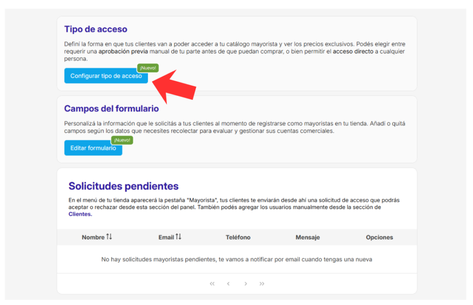Go to previous page with left chevron
The width and height of the screenshot is (473, 305).
click(x=228, y=284)
